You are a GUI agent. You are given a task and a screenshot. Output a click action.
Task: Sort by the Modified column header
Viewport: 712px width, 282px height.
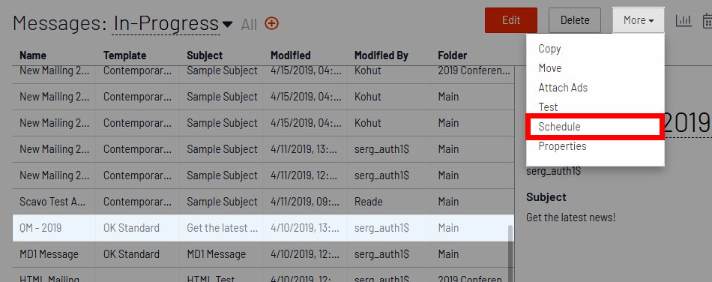pos(291,55)
